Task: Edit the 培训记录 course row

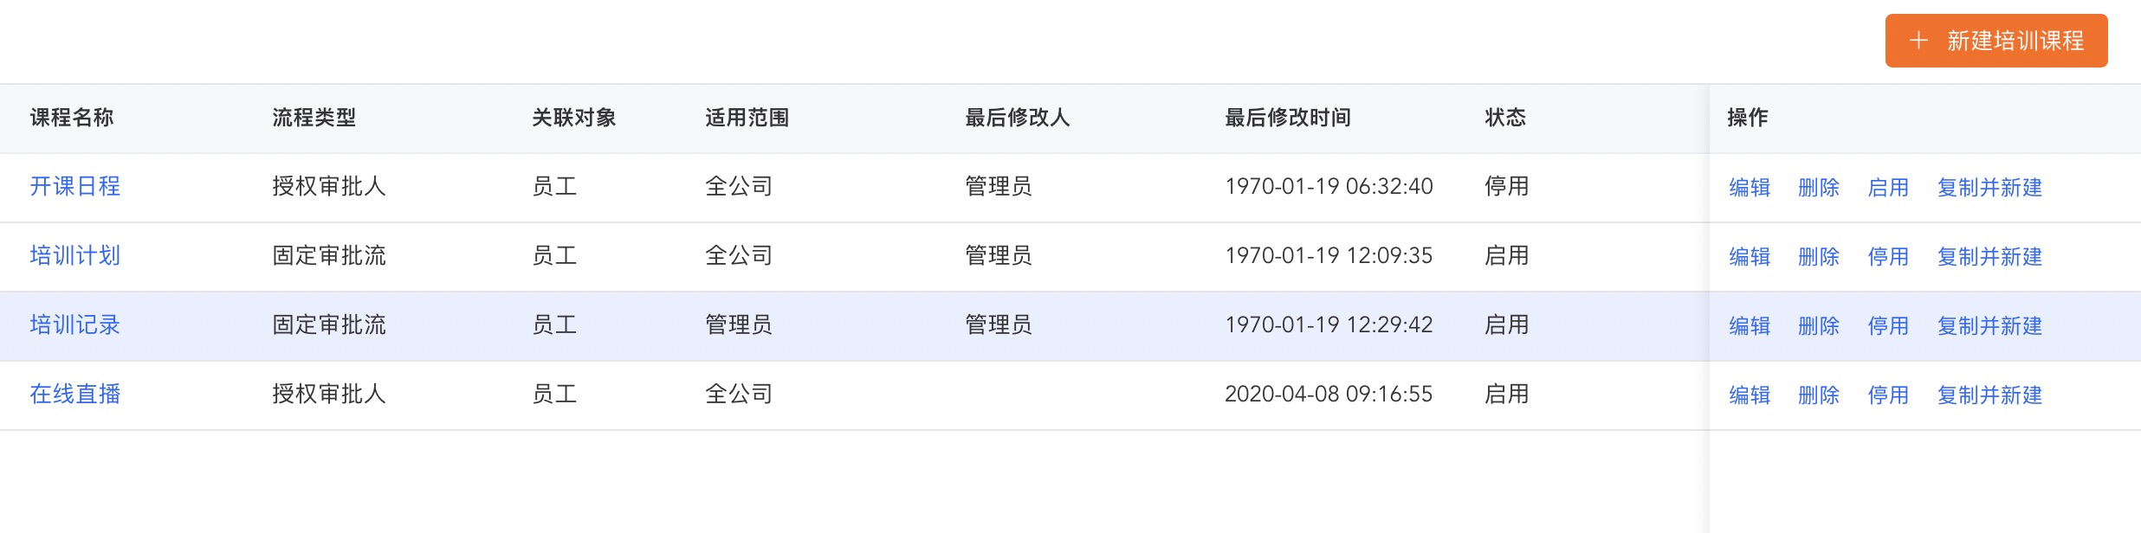Action: (x=1750, y=326)
